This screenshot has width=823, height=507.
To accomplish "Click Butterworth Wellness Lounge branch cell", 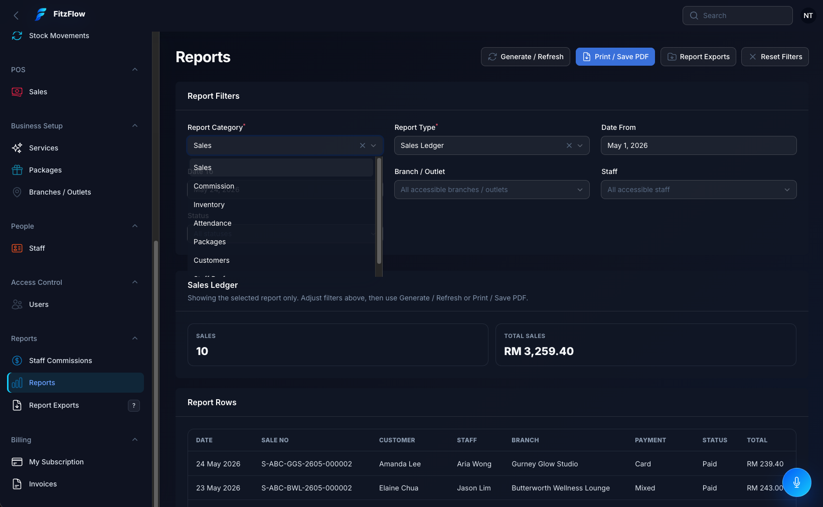I will point(561,488).
